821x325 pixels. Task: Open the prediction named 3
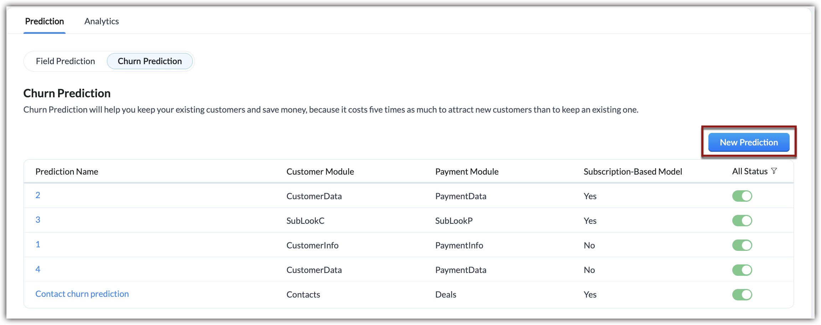coord(38,220)
